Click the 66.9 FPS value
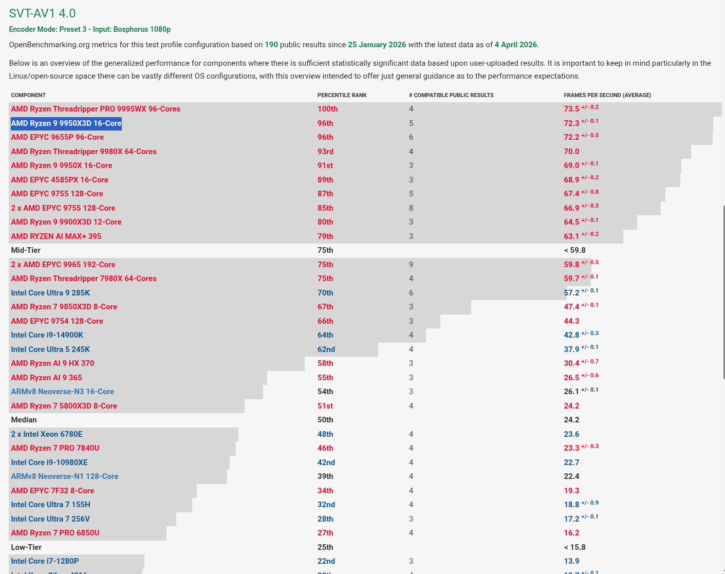 coord(571,208)
